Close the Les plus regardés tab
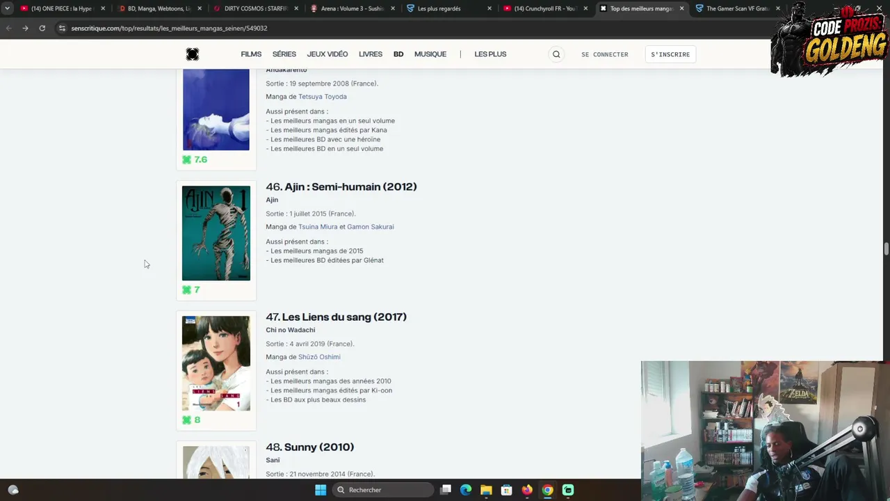This screenshot has height=501, width=890. (x=489, y=9)
